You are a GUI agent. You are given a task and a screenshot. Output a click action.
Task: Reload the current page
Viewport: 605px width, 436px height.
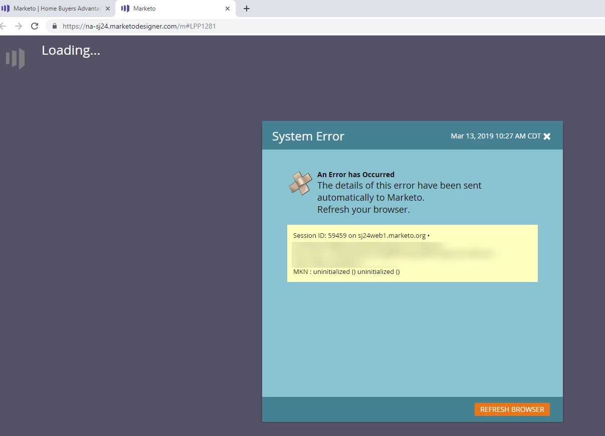[35, 26]
